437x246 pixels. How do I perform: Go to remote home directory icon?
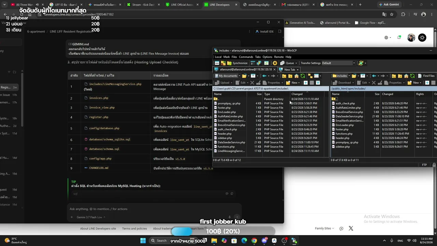coord(406,76)
